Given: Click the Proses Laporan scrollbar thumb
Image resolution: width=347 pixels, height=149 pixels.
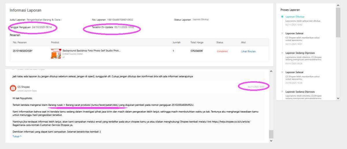Looking at the screenshot, I should [x=339, y=22].
